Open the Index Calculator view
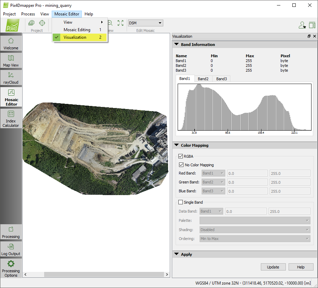The width and height of the screenshot is (318, 288). click(x=11, y=118)
